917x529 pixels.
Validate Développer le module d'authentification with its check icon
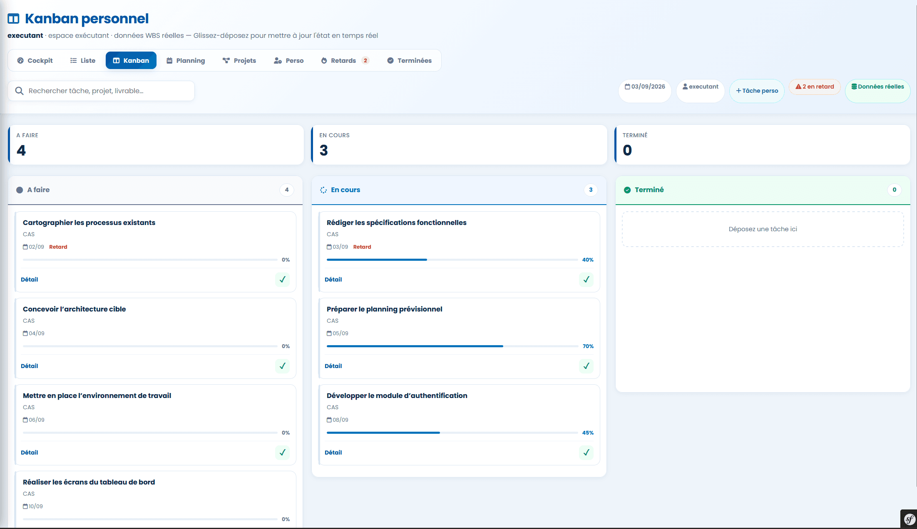coord(586,452)
